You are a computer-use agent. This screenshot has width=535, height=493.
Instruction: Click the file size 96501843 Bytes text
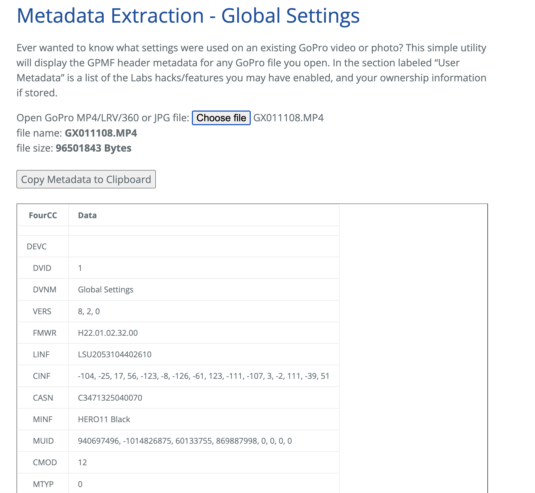tap(93, 148)
